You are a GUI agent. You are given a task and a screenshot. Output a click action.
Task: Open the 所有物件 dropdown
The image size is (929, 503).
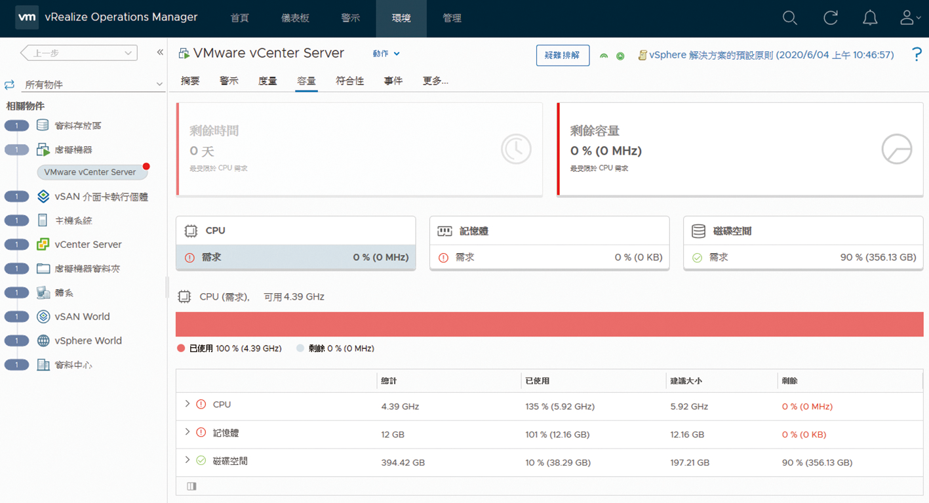point(93,85)
